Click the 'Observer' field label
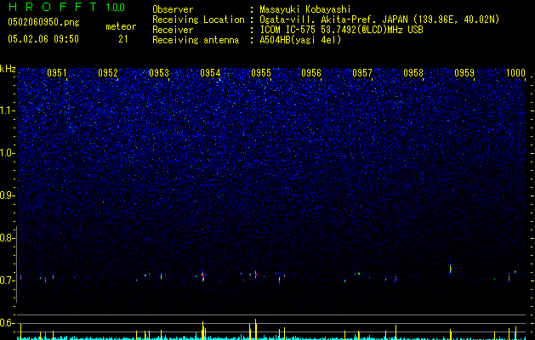This screenshot has height=340, width=535. coord(173,9)
